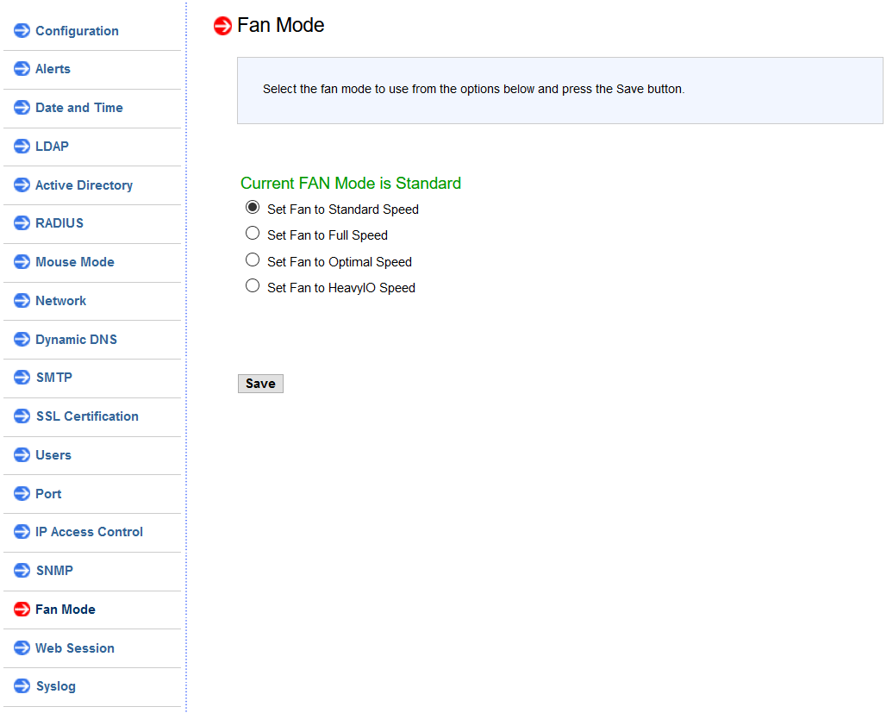The image size is (893, 713).
Task: Click the arrow icon next to Users
Action: point(22,455)
